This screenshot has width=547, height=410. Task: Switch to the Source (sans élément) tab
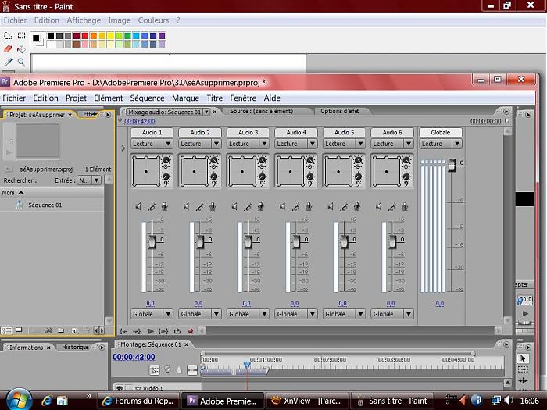pos(261,111)
